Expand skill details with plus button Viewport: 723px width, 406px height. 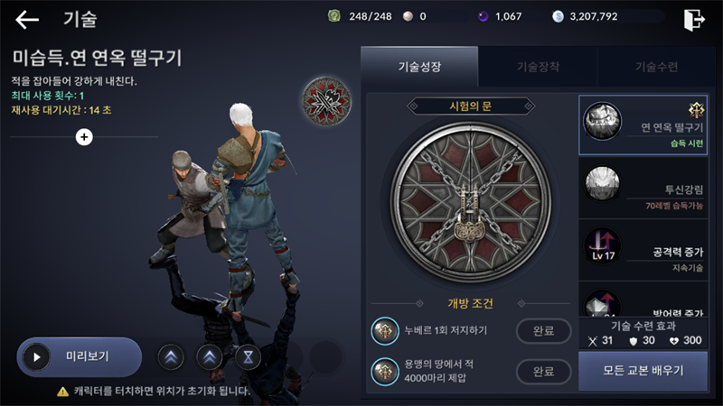point(84,137)
